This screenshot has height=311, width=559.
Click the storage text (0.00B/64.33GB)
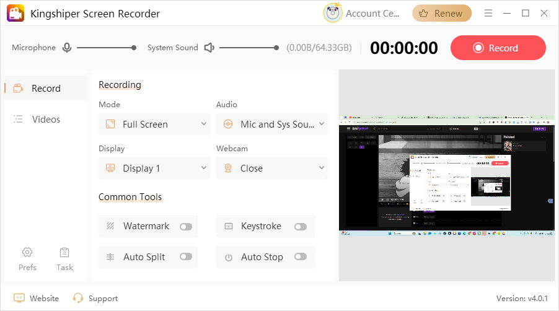(x=319, y=48)
